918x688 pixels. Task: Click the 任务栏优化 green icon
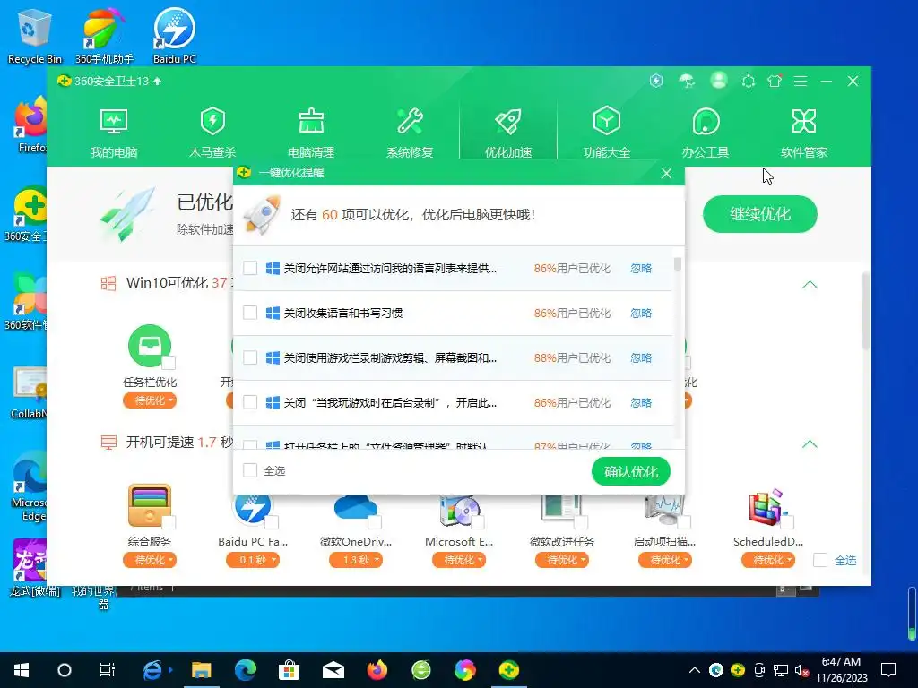tap(150, 345)
